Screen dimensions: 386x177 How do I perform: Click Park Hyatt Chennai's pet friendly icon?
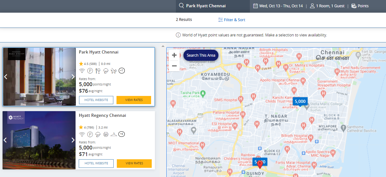click(114, 71)
